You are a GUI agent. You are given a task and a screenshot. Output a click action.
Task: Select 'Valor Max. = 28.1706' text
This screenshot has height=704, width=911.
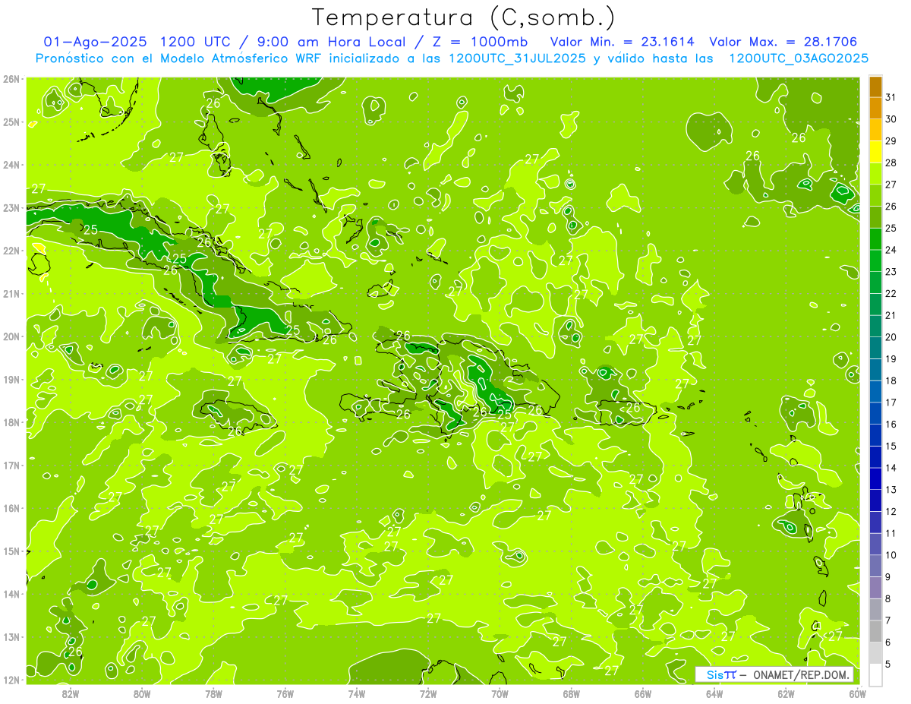tap(783, 42)
